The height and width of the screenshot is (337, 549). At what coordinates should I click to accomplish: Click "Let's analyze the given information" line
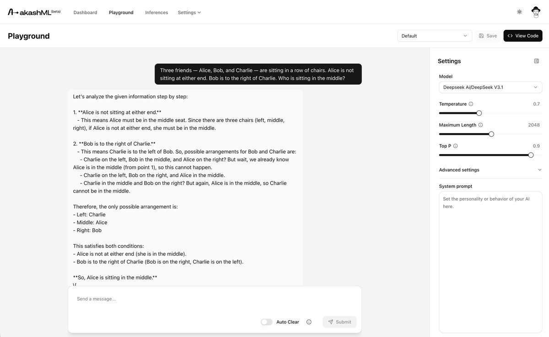coord(130,96)
